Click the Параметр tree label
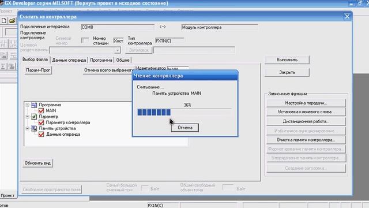The height and width of the screenshot is (208, 369). click(48, 117)
